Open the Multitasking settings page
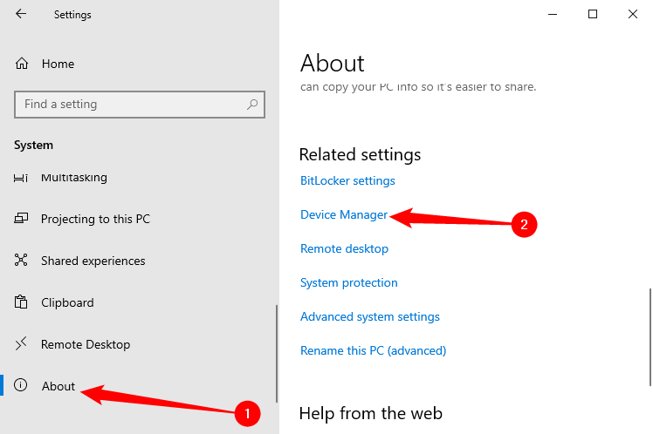This screenshot has height=434, width=653. tap(74, 178)
